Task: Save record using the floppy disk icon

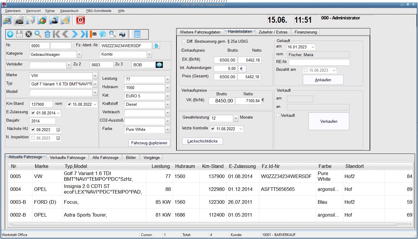Action: point(19,34)
